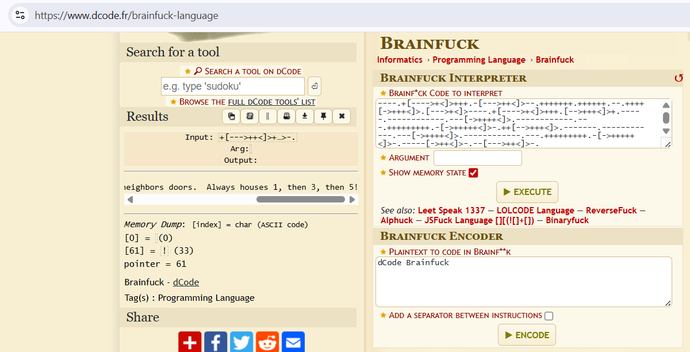Clear results using the X icon
Screen dimensions: 690x352
(342, 116)
